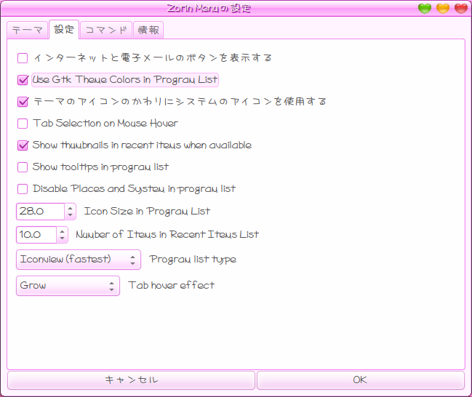Click the キャンセル button
Image resolution: width=472 pixels, height=397 pixels.
pyautogui.click(x=131, y=380)
